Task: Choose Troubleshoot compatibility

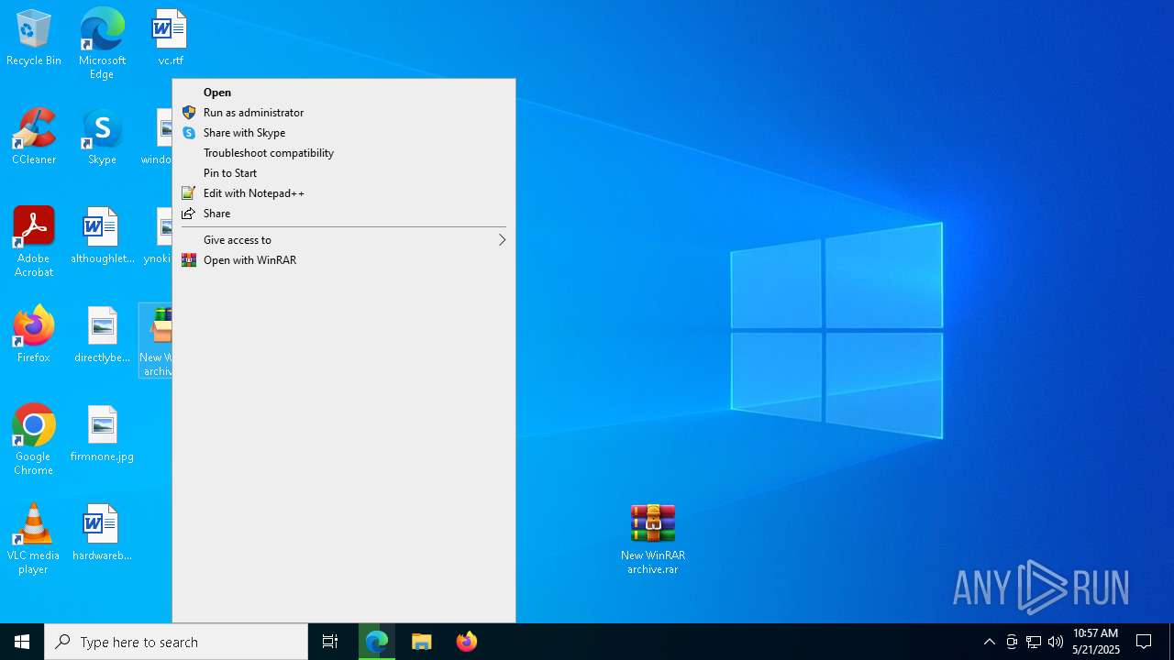Action: click(x=344, y=153)
